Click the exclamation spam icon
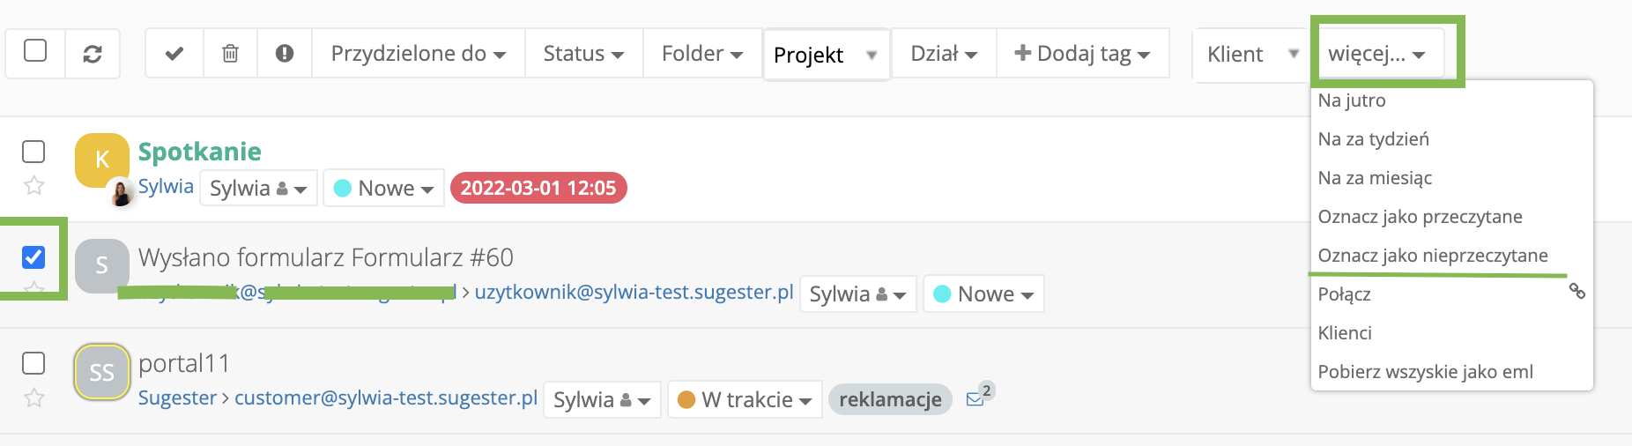This screenshot has height=446, width=1632. (x=285, y=54)
